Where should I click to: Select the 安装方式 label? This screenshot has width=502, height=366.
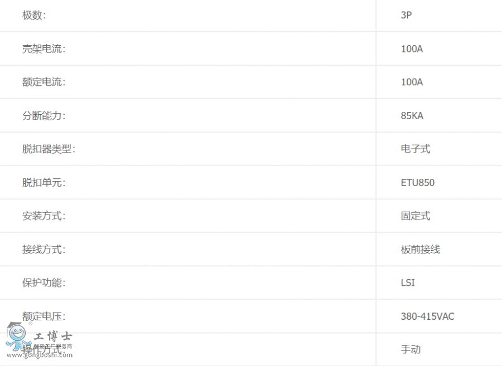(x=44, y=216)
